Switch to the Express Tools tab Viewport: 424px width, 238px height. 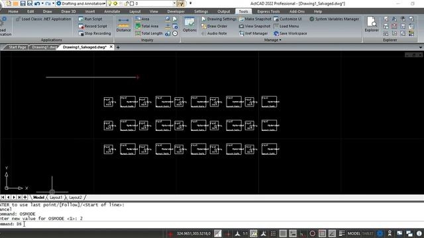268,11
